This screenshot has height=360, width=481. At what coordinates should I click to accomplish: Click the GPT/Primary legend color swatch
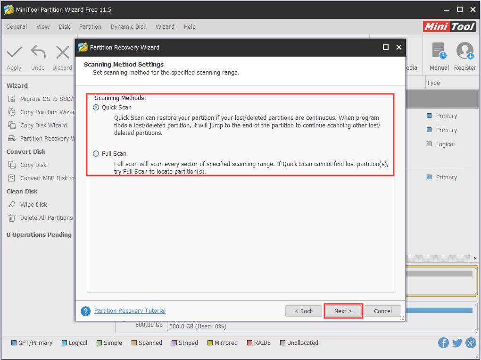coord(14,343)
